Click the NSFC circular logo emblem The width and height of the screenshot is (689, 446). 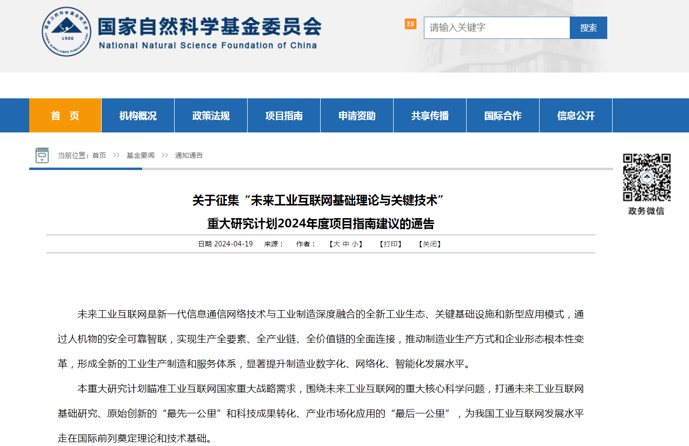coord(66,32)
